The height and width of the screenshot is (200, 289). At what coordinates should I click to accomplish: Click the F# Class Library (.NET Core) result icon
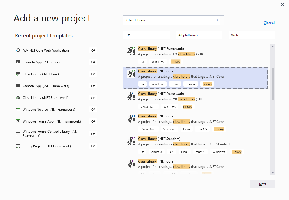(x=131, y=164)
